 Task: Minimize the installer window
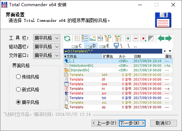[140, 5]
